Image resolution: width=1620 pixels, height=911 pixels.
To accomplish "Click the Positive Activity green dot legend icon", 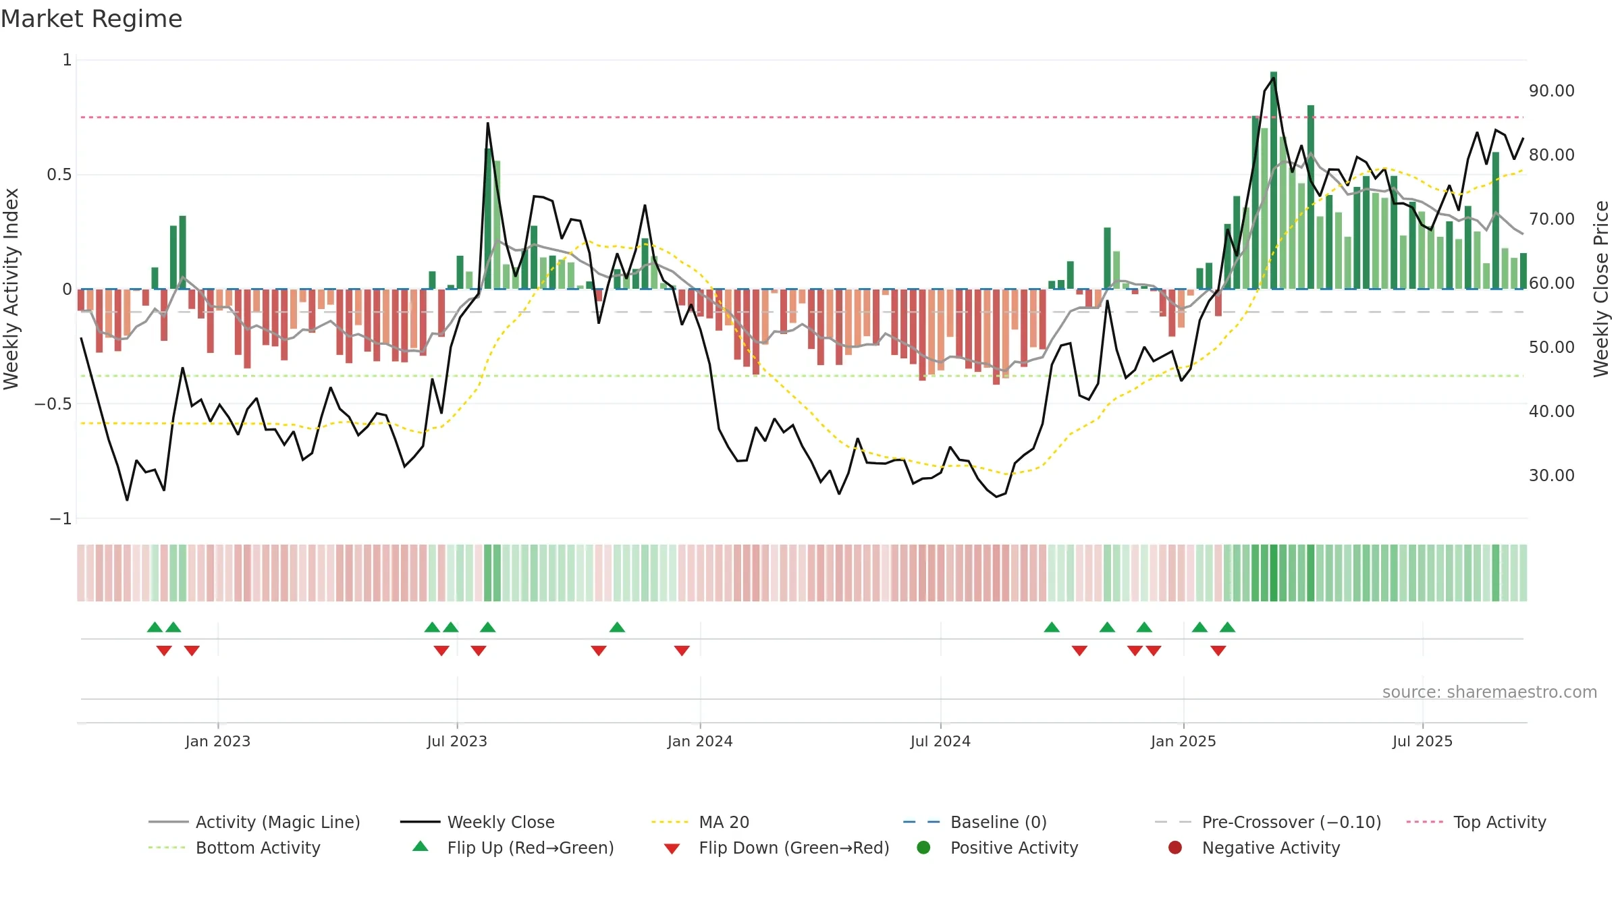I will [924, 848].
